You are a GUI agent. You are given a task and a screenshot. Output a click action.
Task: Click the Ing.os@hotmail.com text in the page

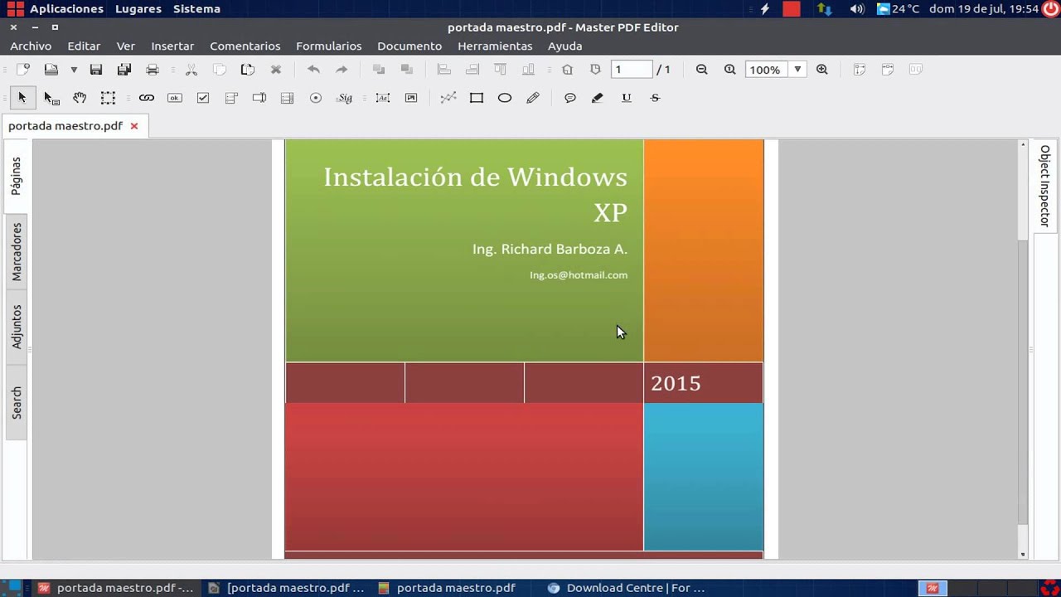[x=579, y=275]
